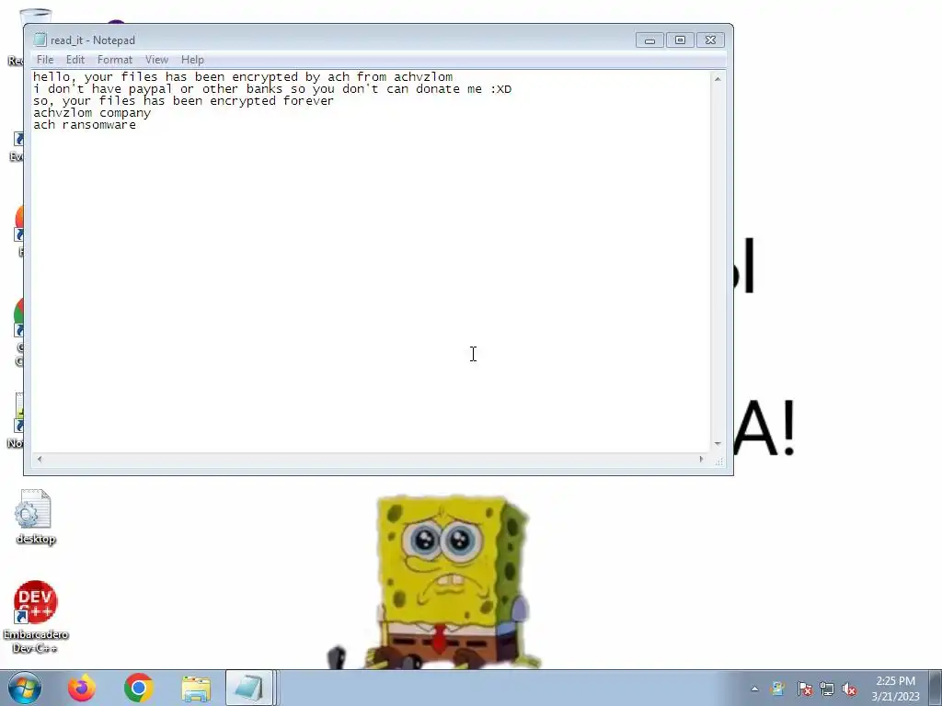
Task: Click the muted volume tray icon
Action: point(849,689)
